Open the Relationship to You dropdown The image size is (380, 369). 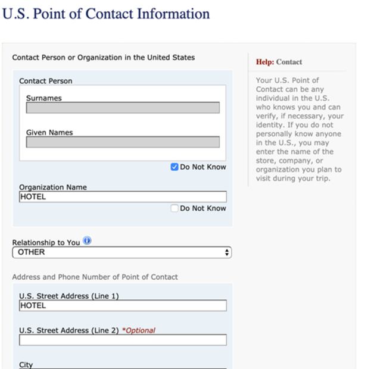pos(122,252)
